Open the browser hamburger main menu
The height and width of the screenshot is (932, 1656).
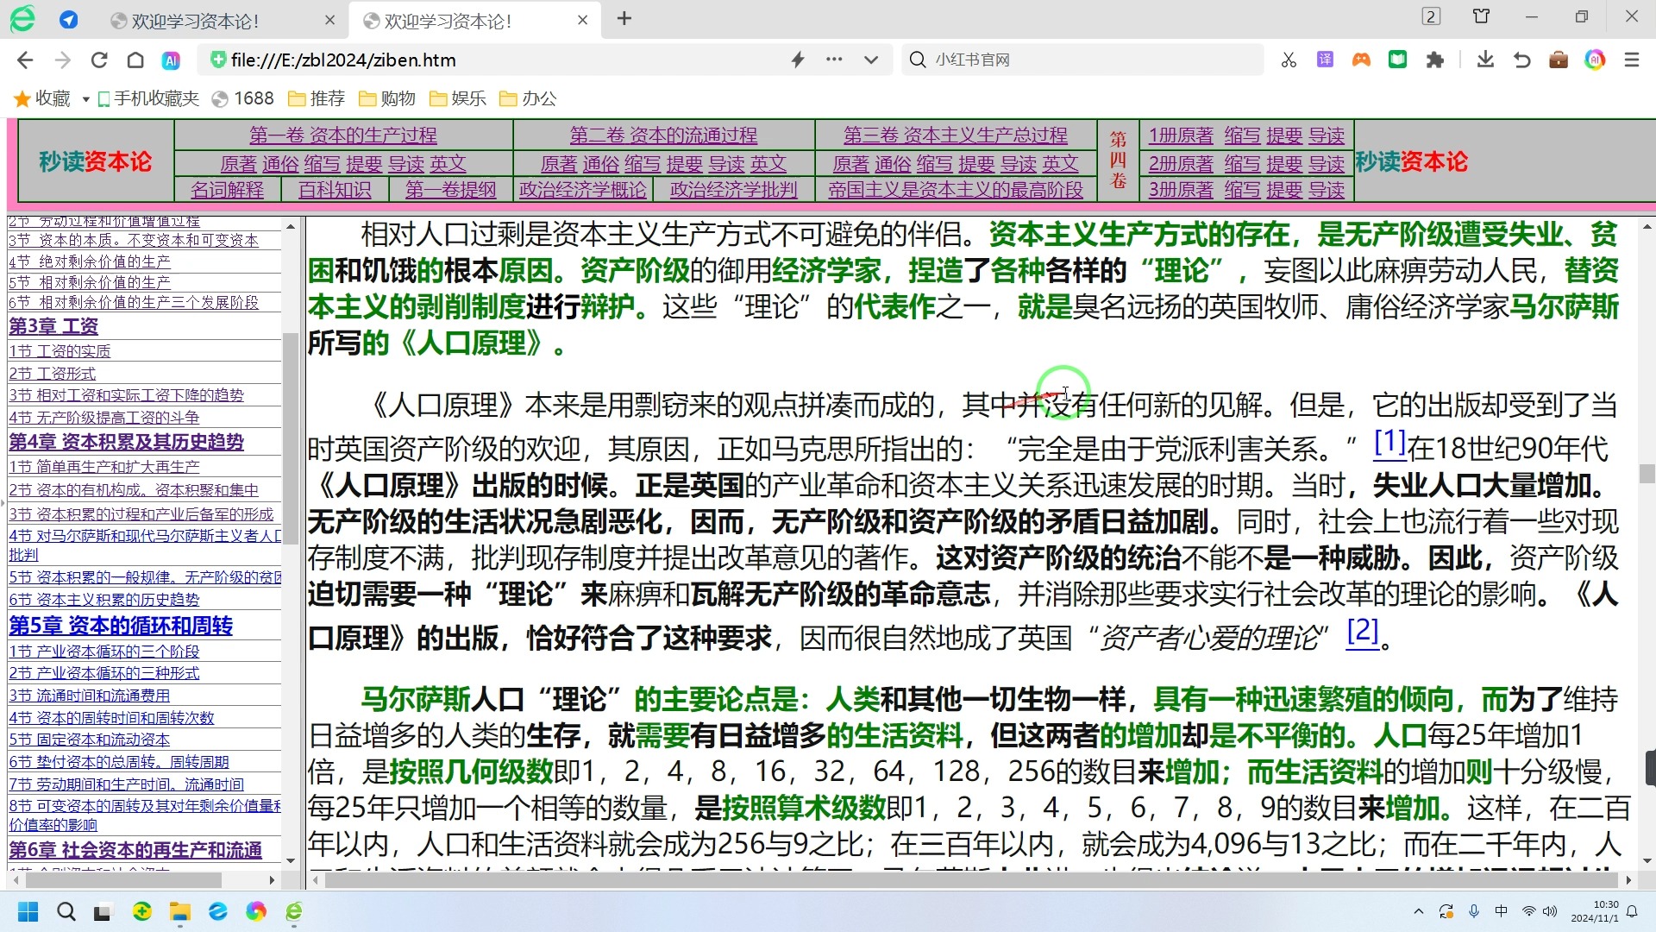(x=1632, y=60)
